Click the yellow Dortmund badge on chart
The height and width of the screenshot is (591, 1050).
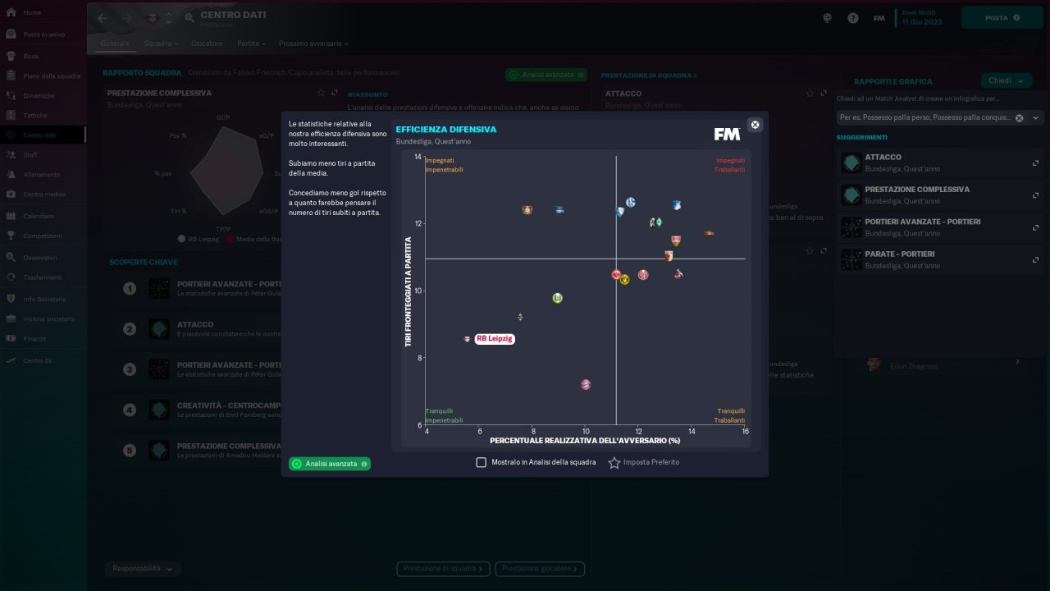click(x=624, y=280)
